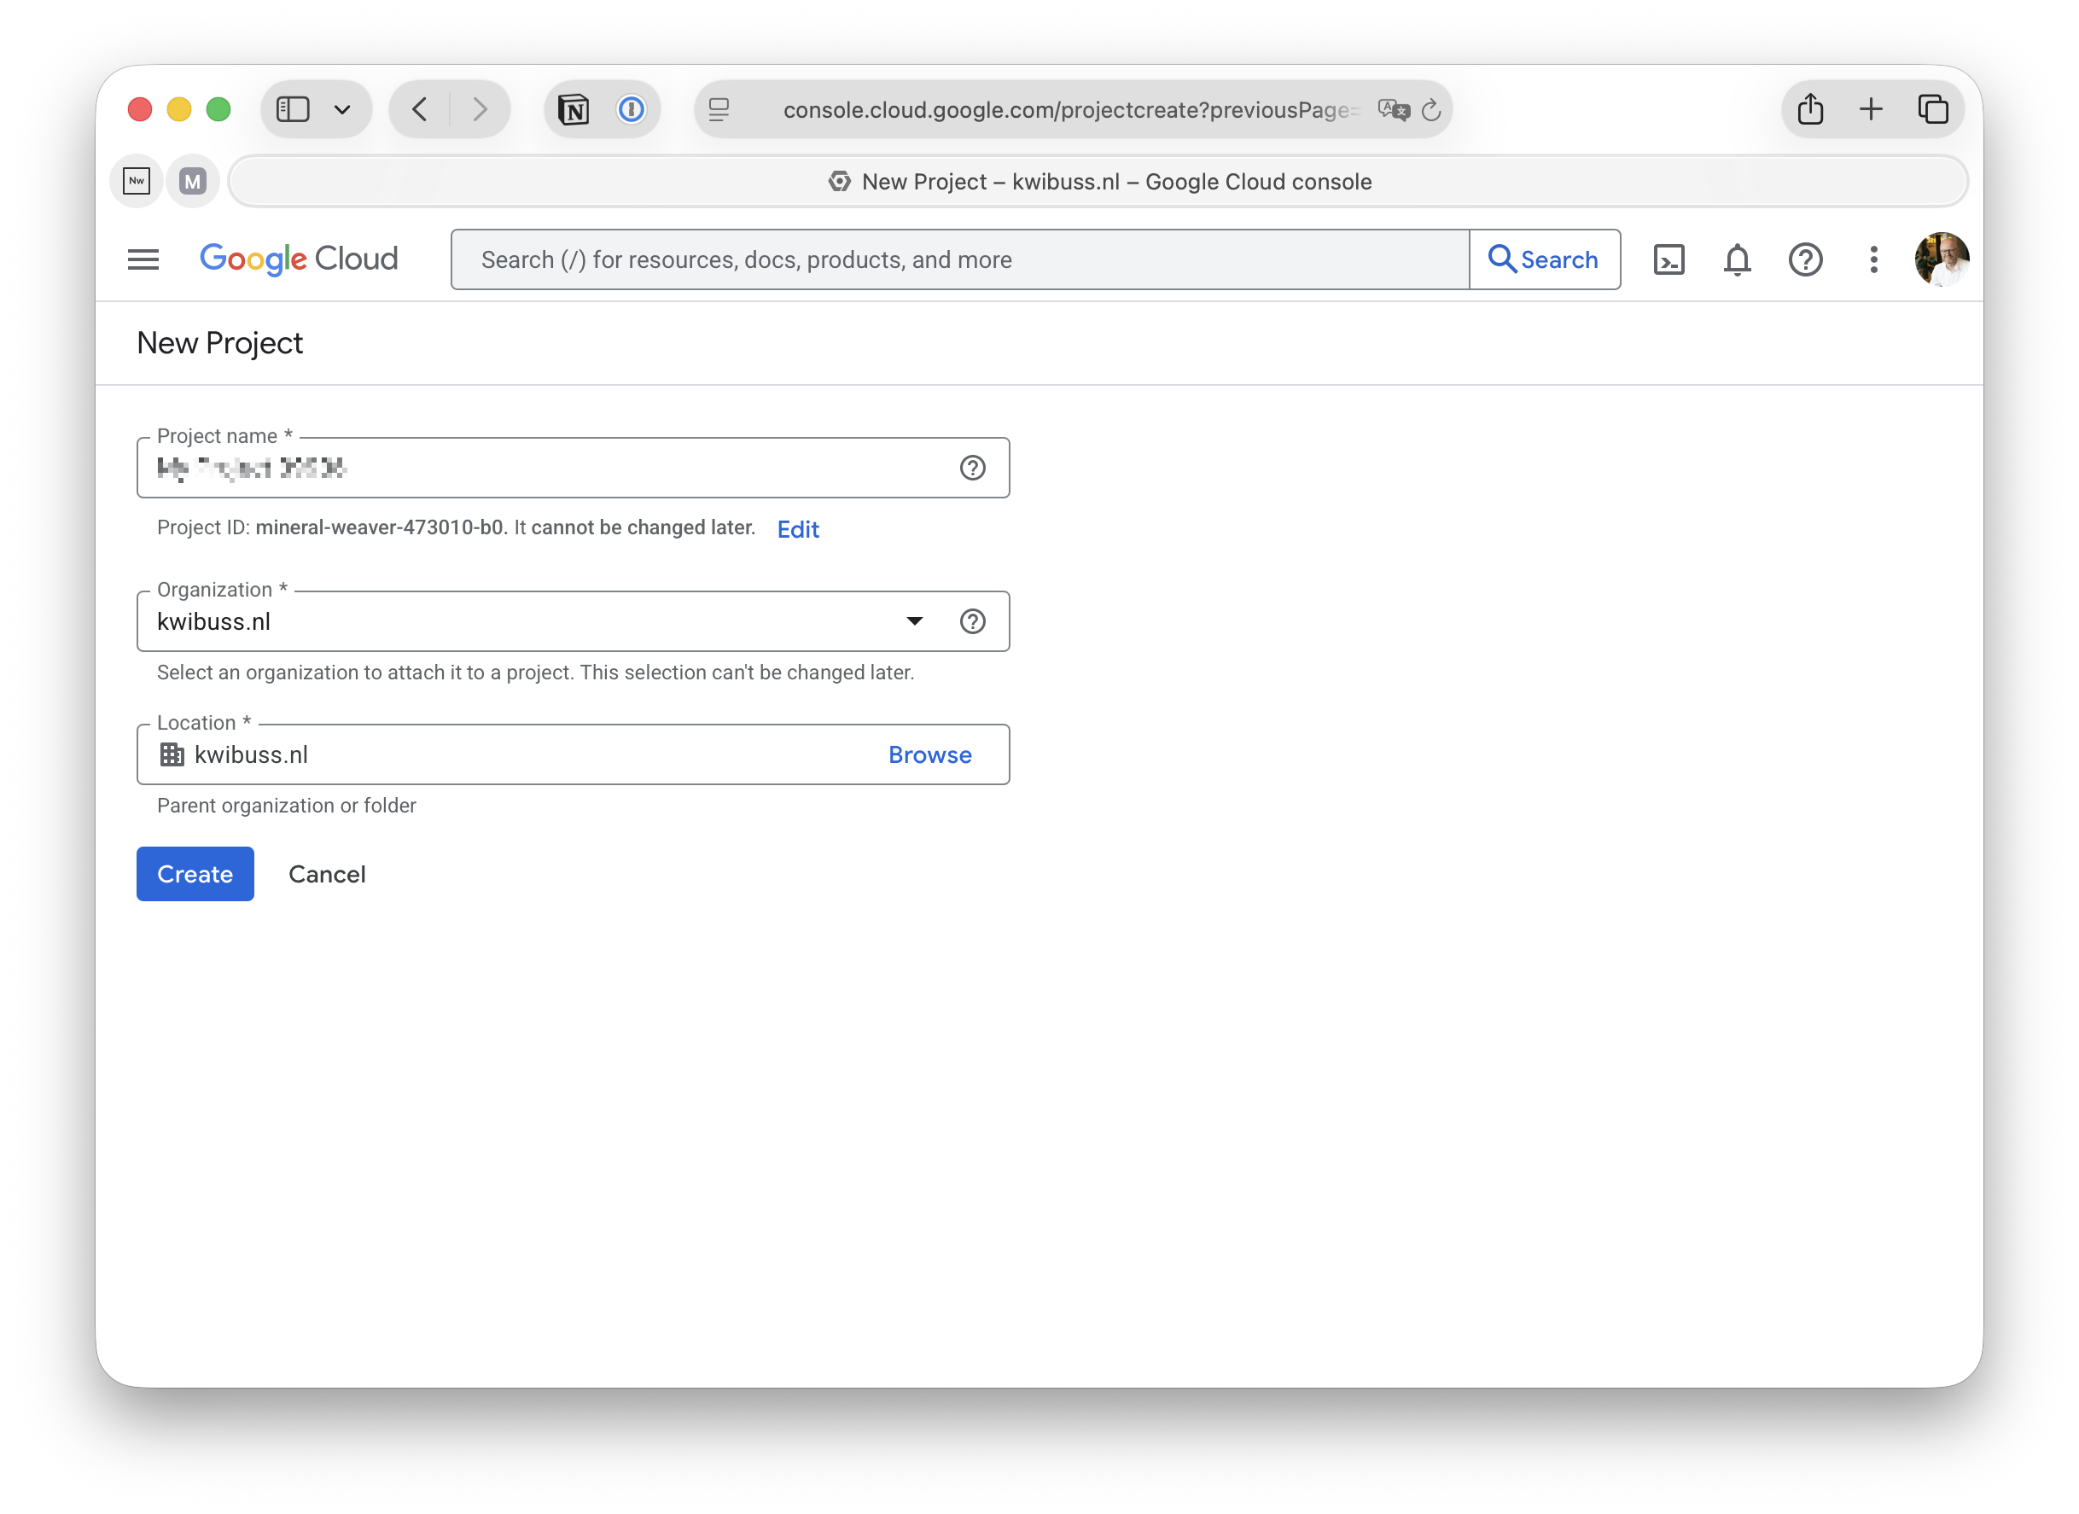Open the support help question mark icon
Screen dimensions: 2079x1514
[x=1805, y=259]
